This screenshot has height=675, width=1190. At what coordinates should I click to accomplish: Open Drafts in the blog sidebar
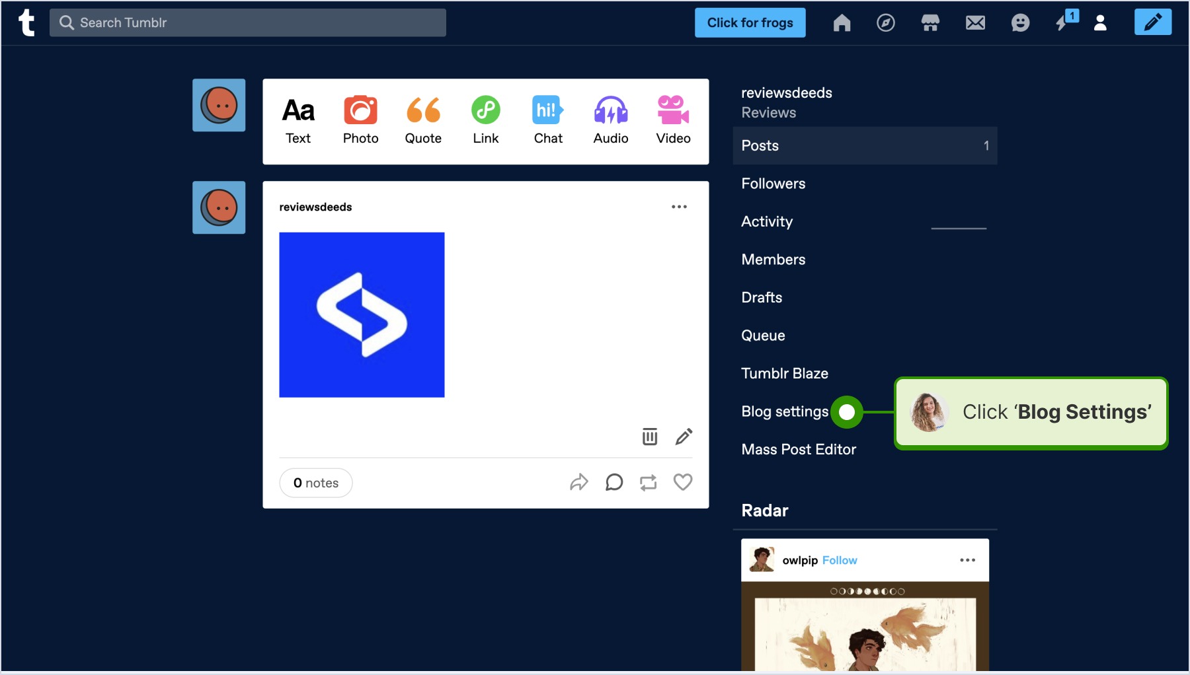(865, 297)
